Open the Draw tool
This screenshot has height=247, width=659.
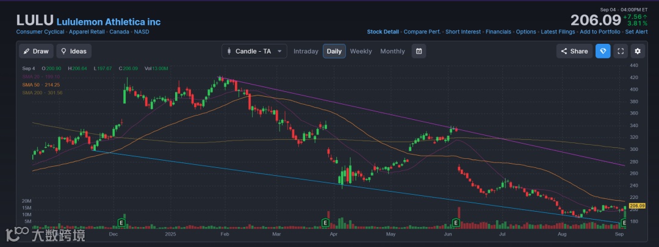[36, 51]
